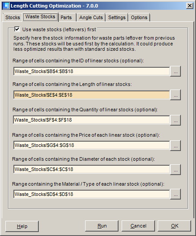
Task: Open the Parts tab
Action: point(66,17)
